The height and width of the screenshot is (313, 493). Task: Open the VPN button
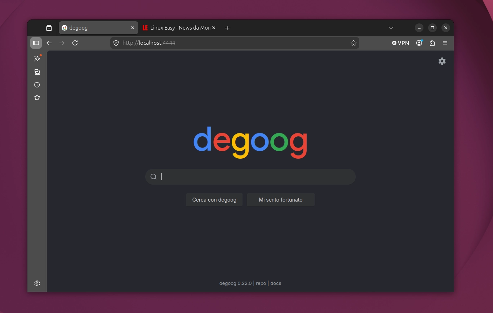pos(401,43)
